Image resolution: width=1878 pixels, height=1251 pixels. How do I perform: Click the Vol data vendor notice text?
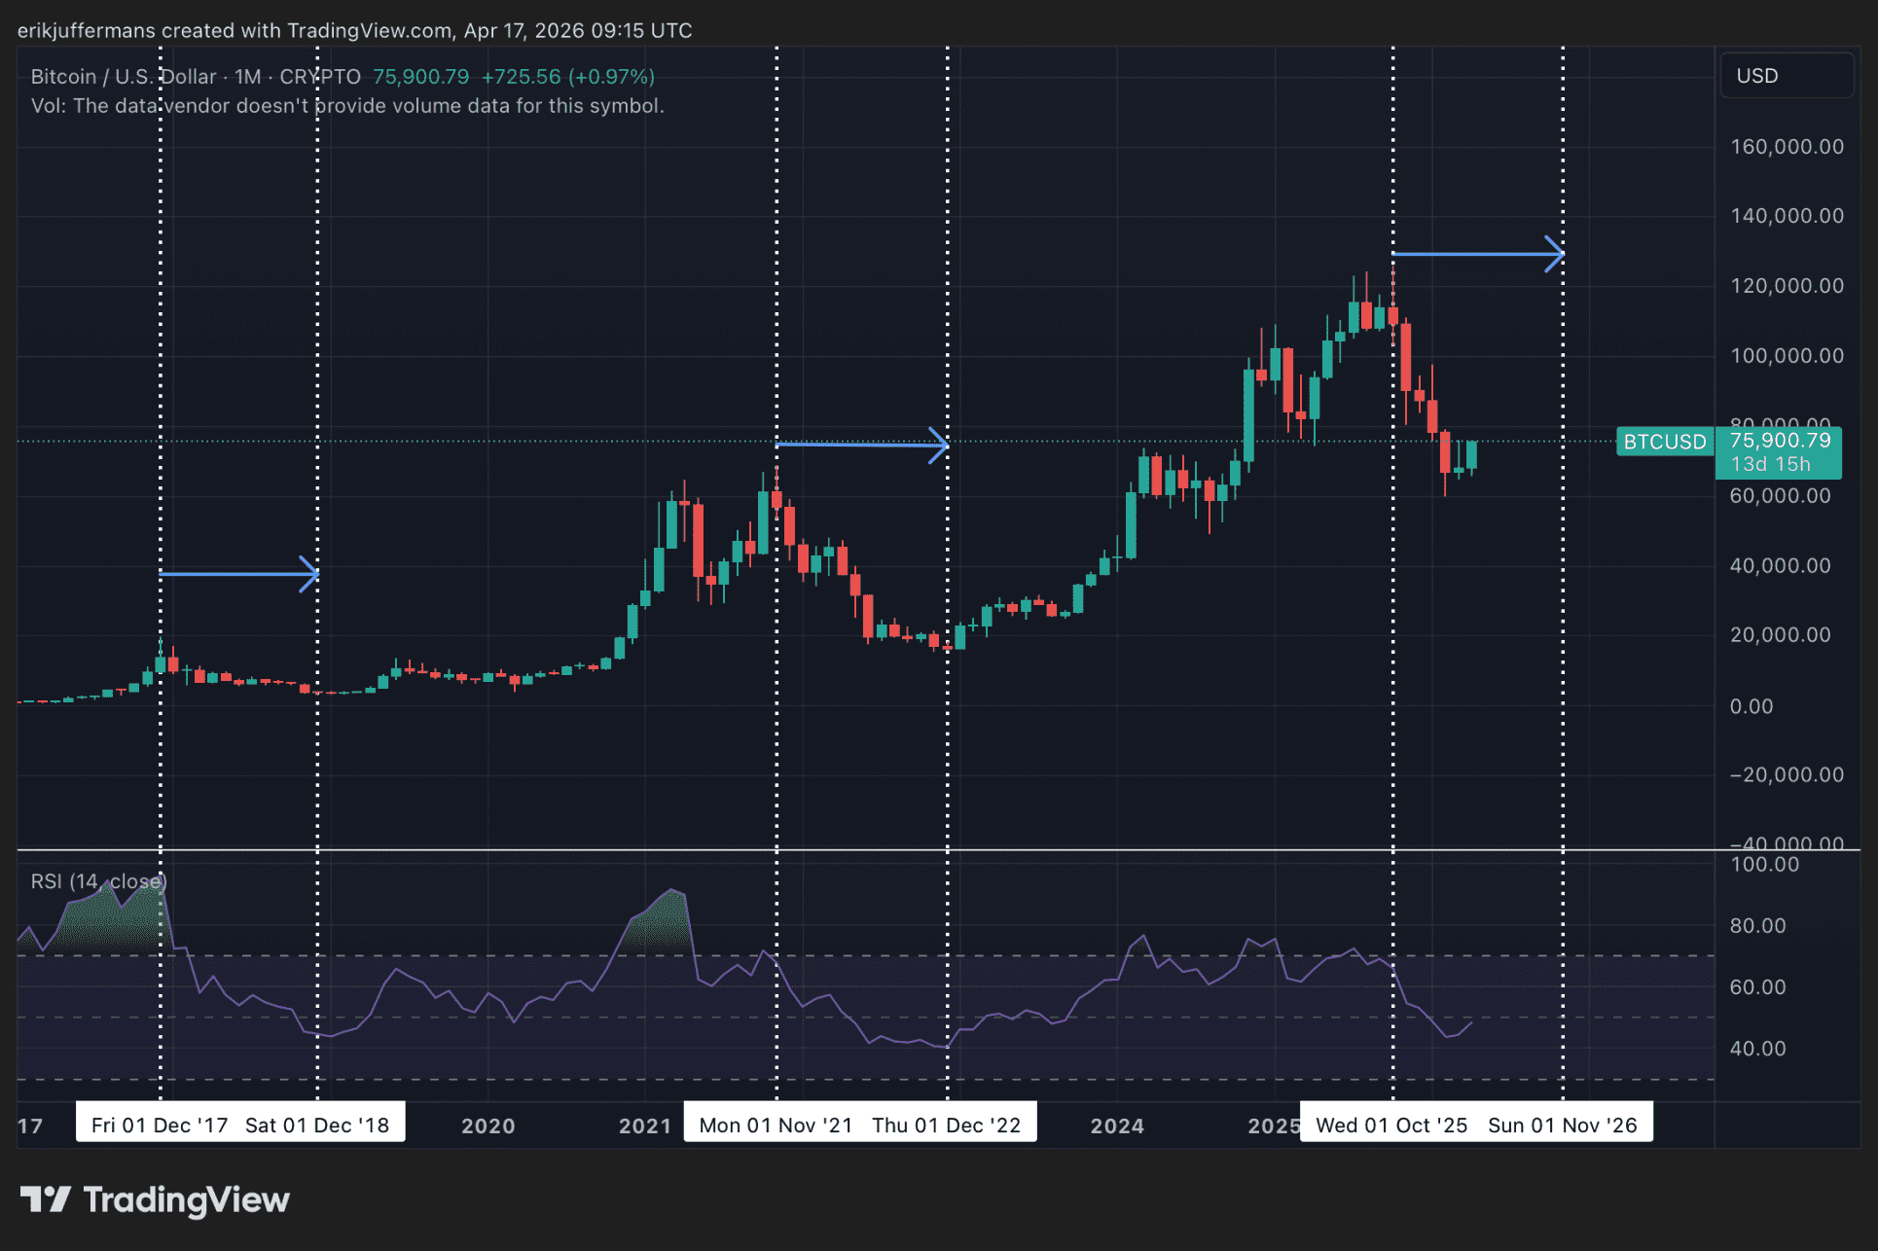tap(347, 106)
